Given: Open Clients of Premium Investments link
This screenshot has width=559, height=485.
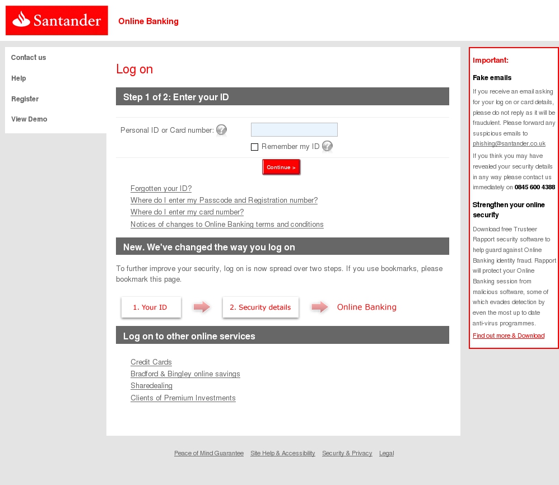Looking at the screenshot, I should click(183, 398).
